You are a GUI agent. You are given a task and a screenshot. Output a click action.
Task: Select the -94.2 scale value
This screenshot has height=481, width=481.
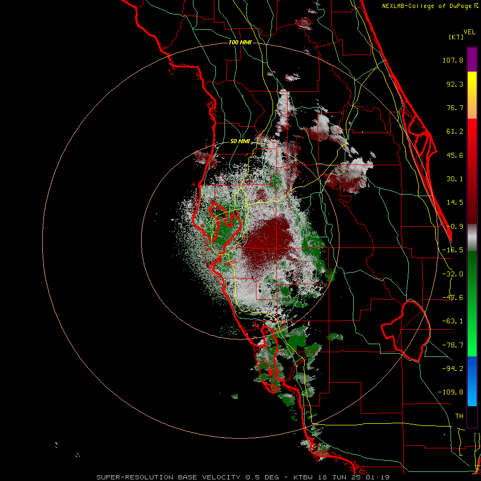[453, 368]
